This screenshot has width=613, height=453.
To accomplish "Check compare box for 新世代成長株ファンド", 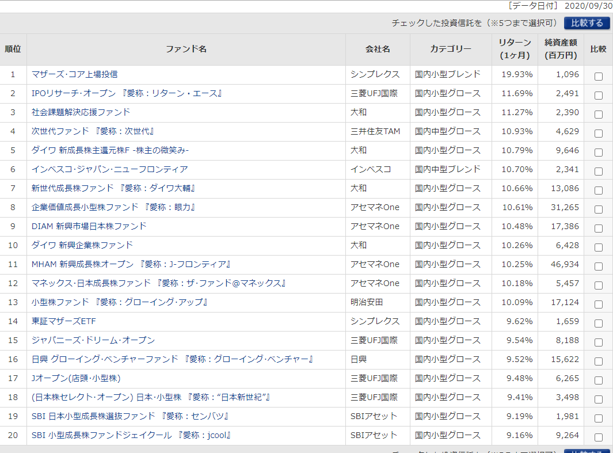I will (x=598, y=191).
